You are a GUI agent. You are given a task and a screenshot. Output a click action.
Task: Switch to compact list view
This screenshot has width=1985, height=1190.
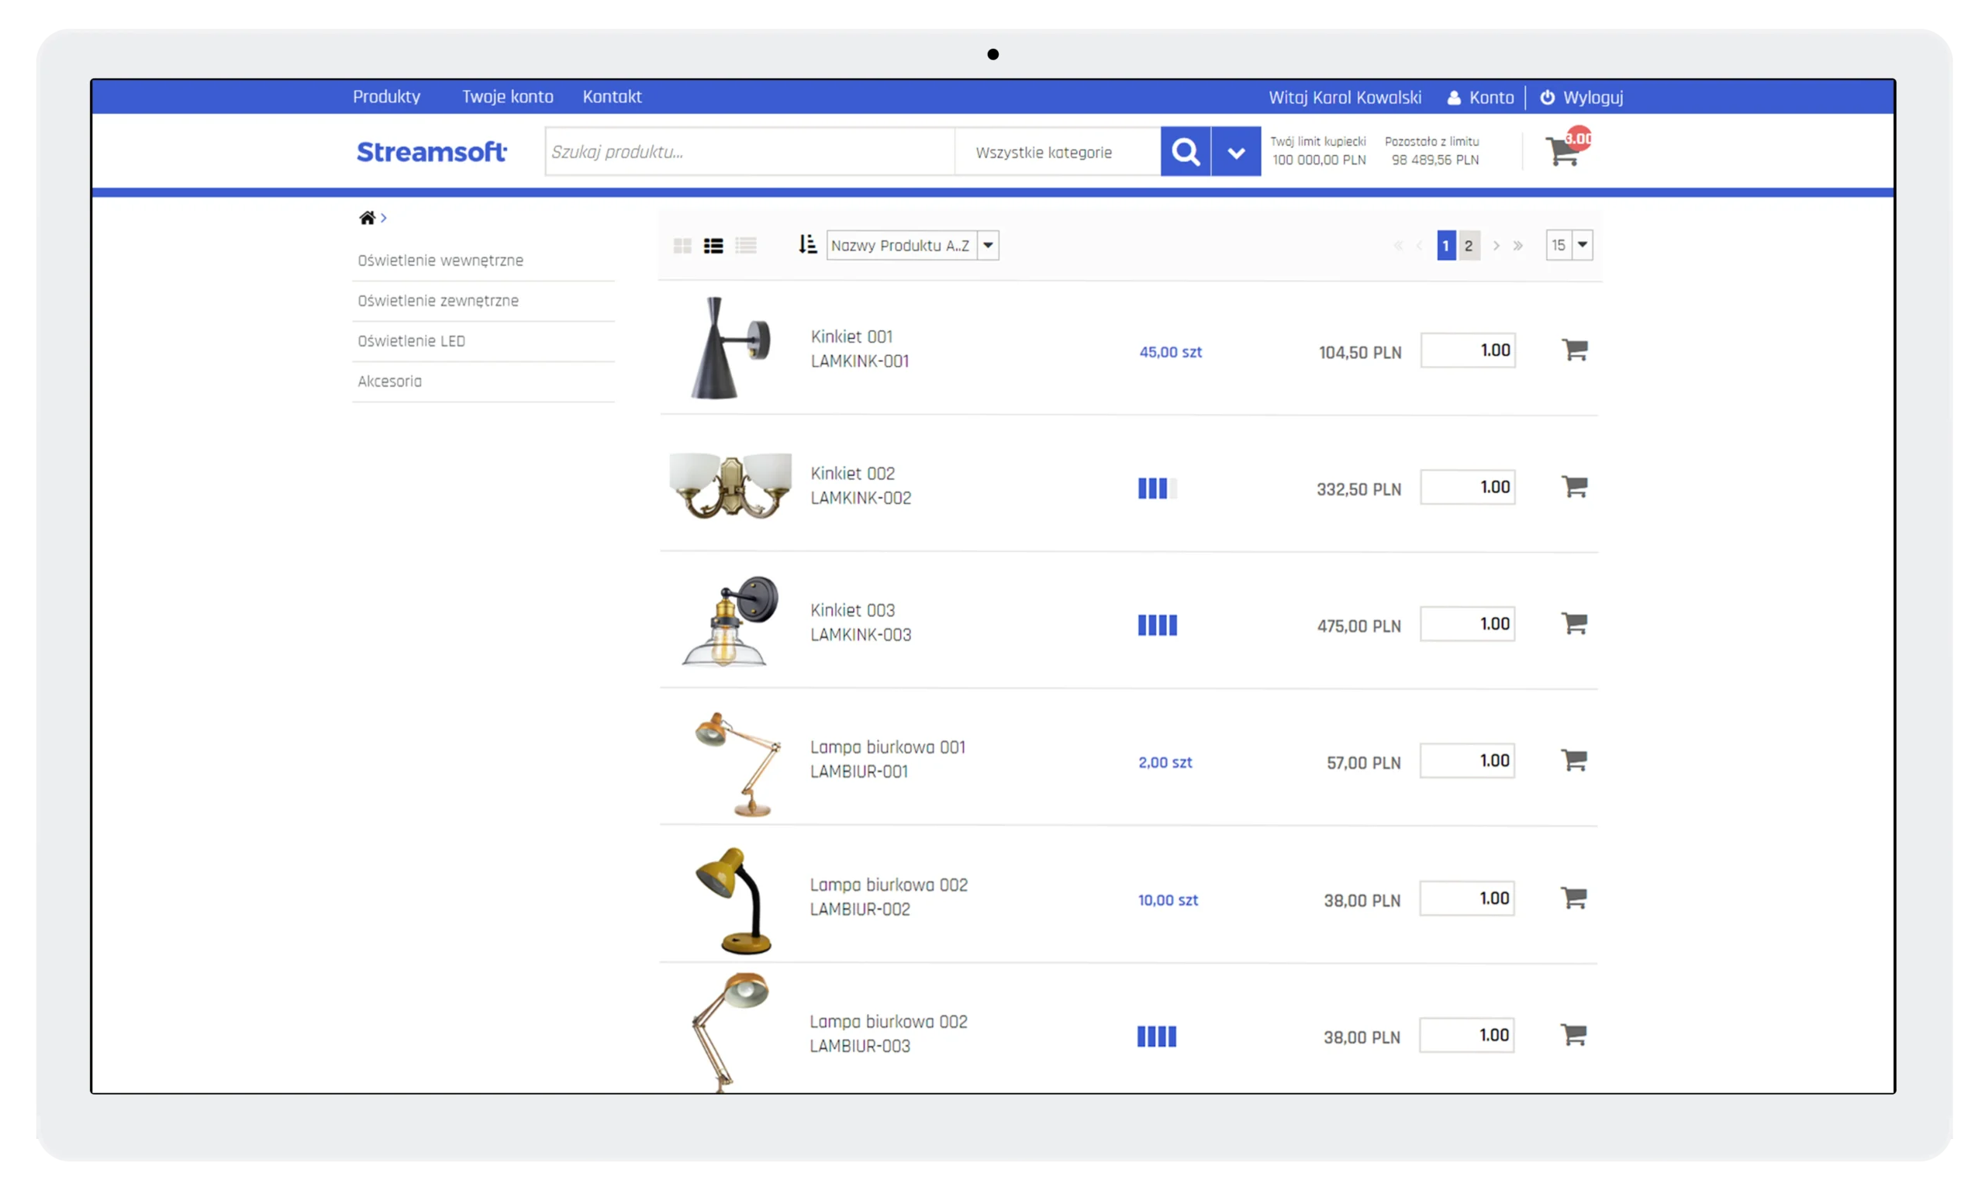pos(745,246)
